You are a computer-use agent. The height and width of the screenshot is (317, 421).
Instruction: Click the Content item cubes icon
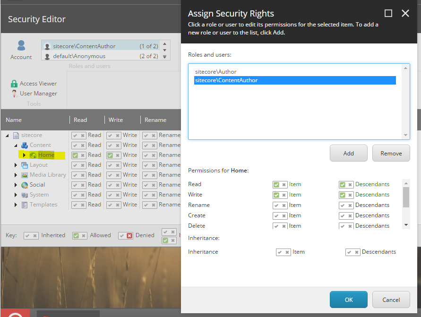point(25,145)
